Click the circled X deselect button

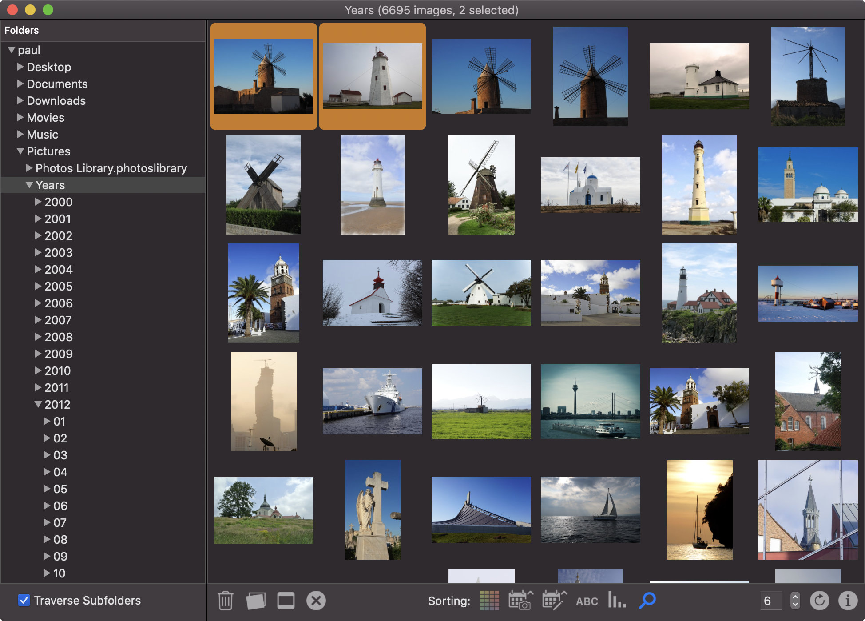coord(316,601)
